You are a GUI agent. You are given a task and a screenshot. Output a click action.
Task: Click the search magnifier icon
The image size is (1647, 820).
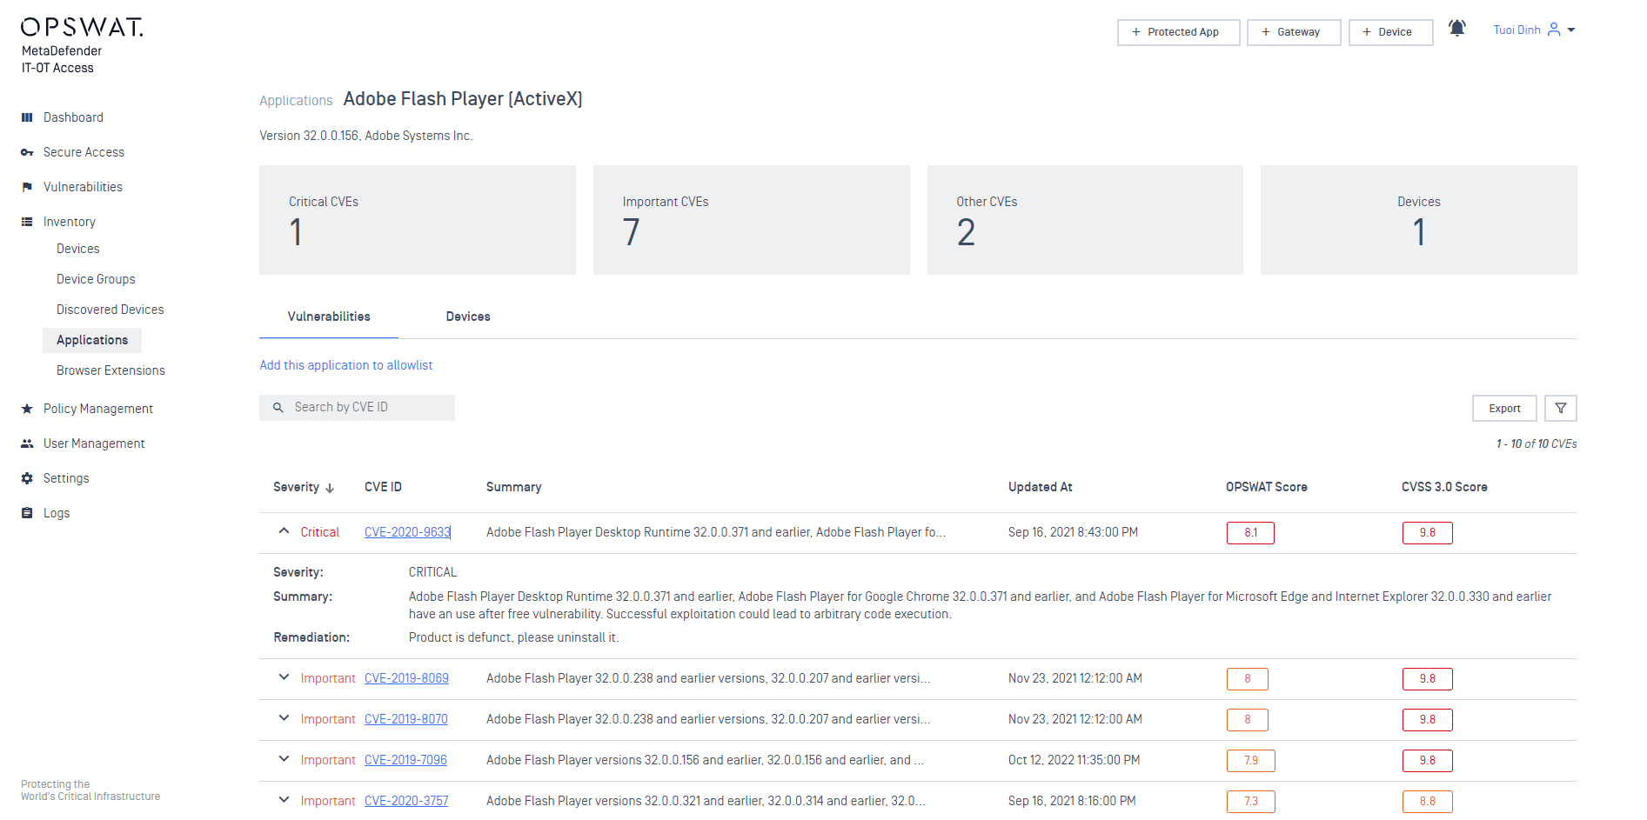(278, 407)
